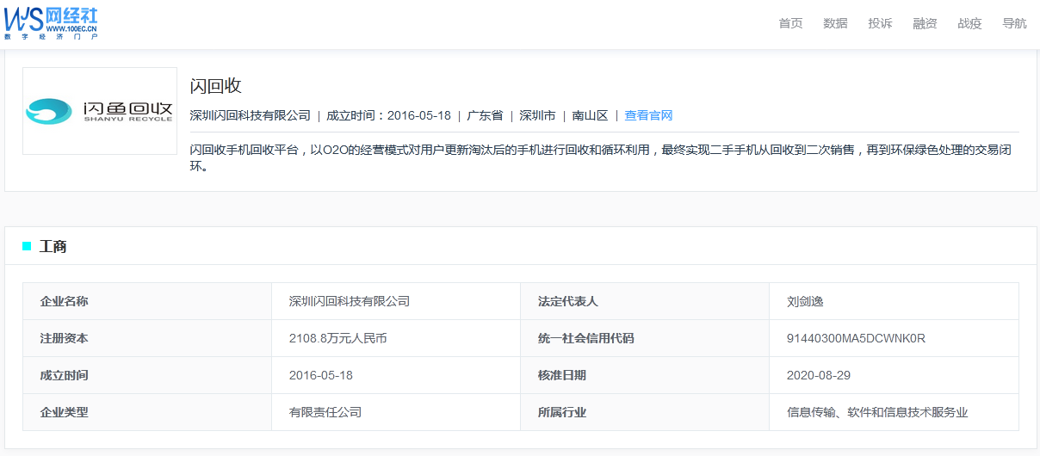Click the 闪鱼回收 company logo image

[x=100, y=111]
